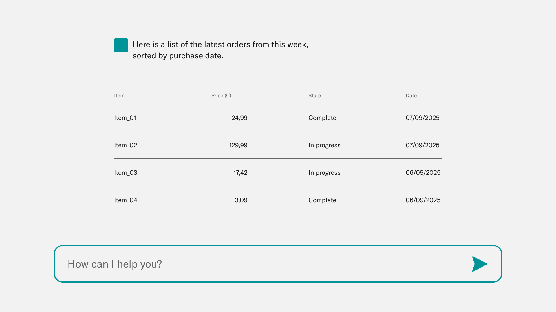Screen dimensions: 556x312
Task: Click the In progress state of Item_02
Action: 324,145
